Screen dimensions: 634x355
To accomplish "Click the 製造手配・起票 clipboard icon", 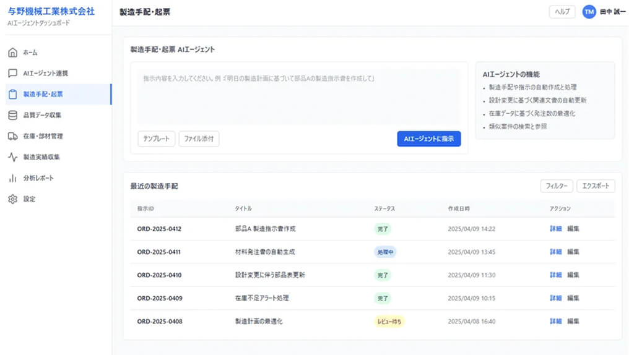I will tap(12, 95).
